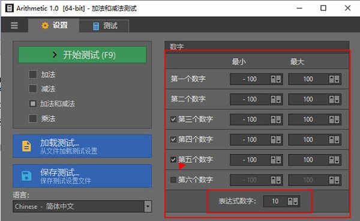Toggle the 第五个数字 checkbox
Screen dimensions: 360x221
pyautogui.click(x=173, y=159)
